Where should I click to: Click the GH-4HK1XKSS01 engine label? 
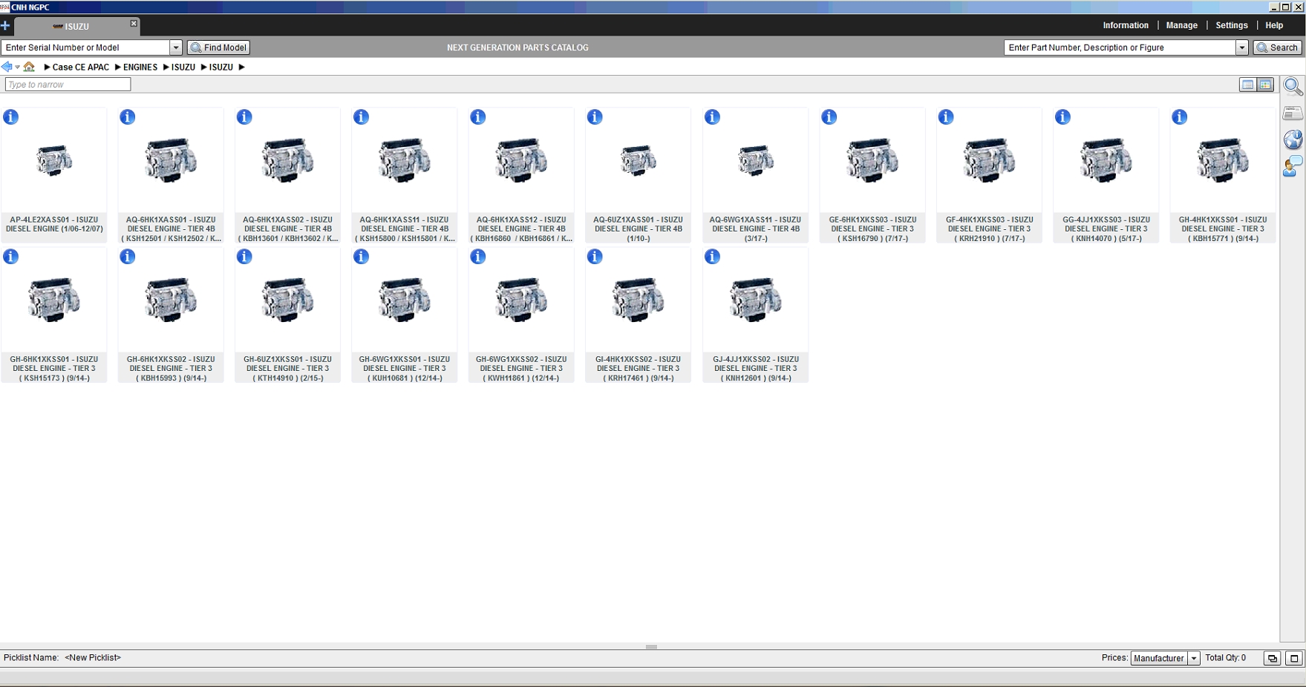(1223, 229)
